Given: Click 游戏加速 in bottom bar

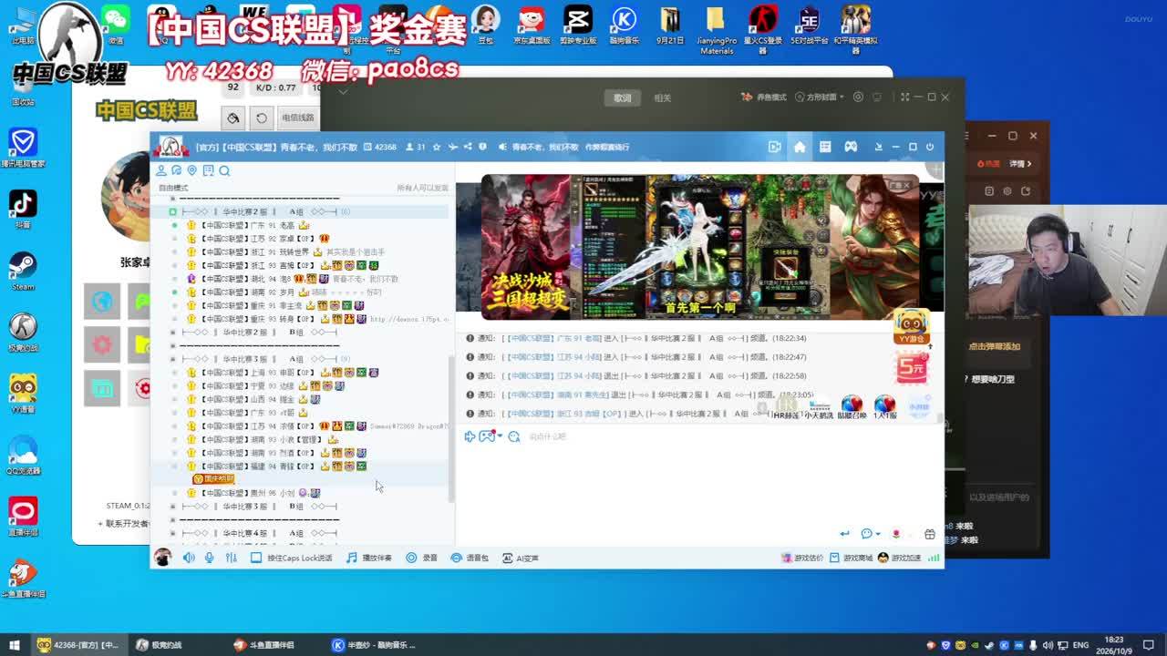Looking at the screenshot, I should (900, 558).
